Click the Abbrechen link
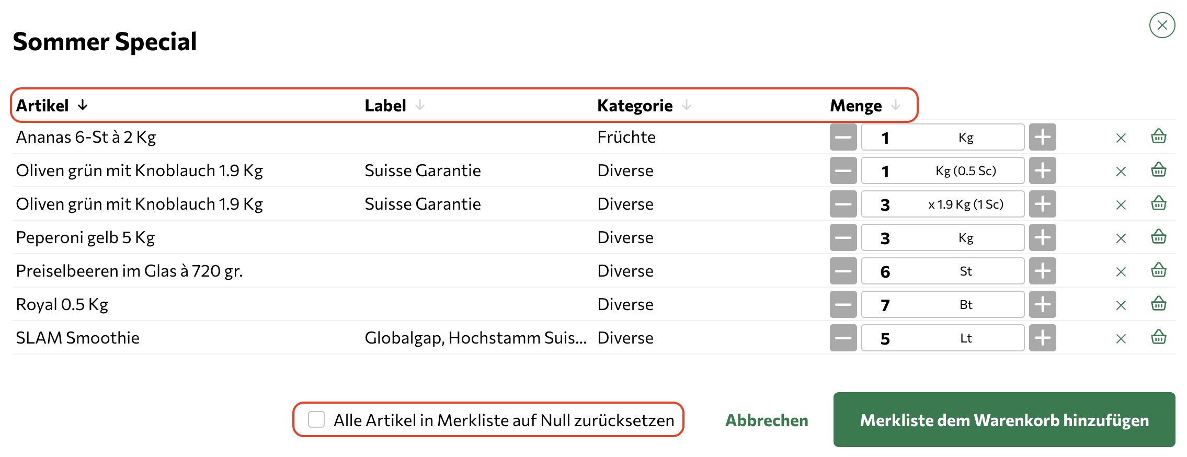This screenshot has height=457, width=1187. [767, 420]
